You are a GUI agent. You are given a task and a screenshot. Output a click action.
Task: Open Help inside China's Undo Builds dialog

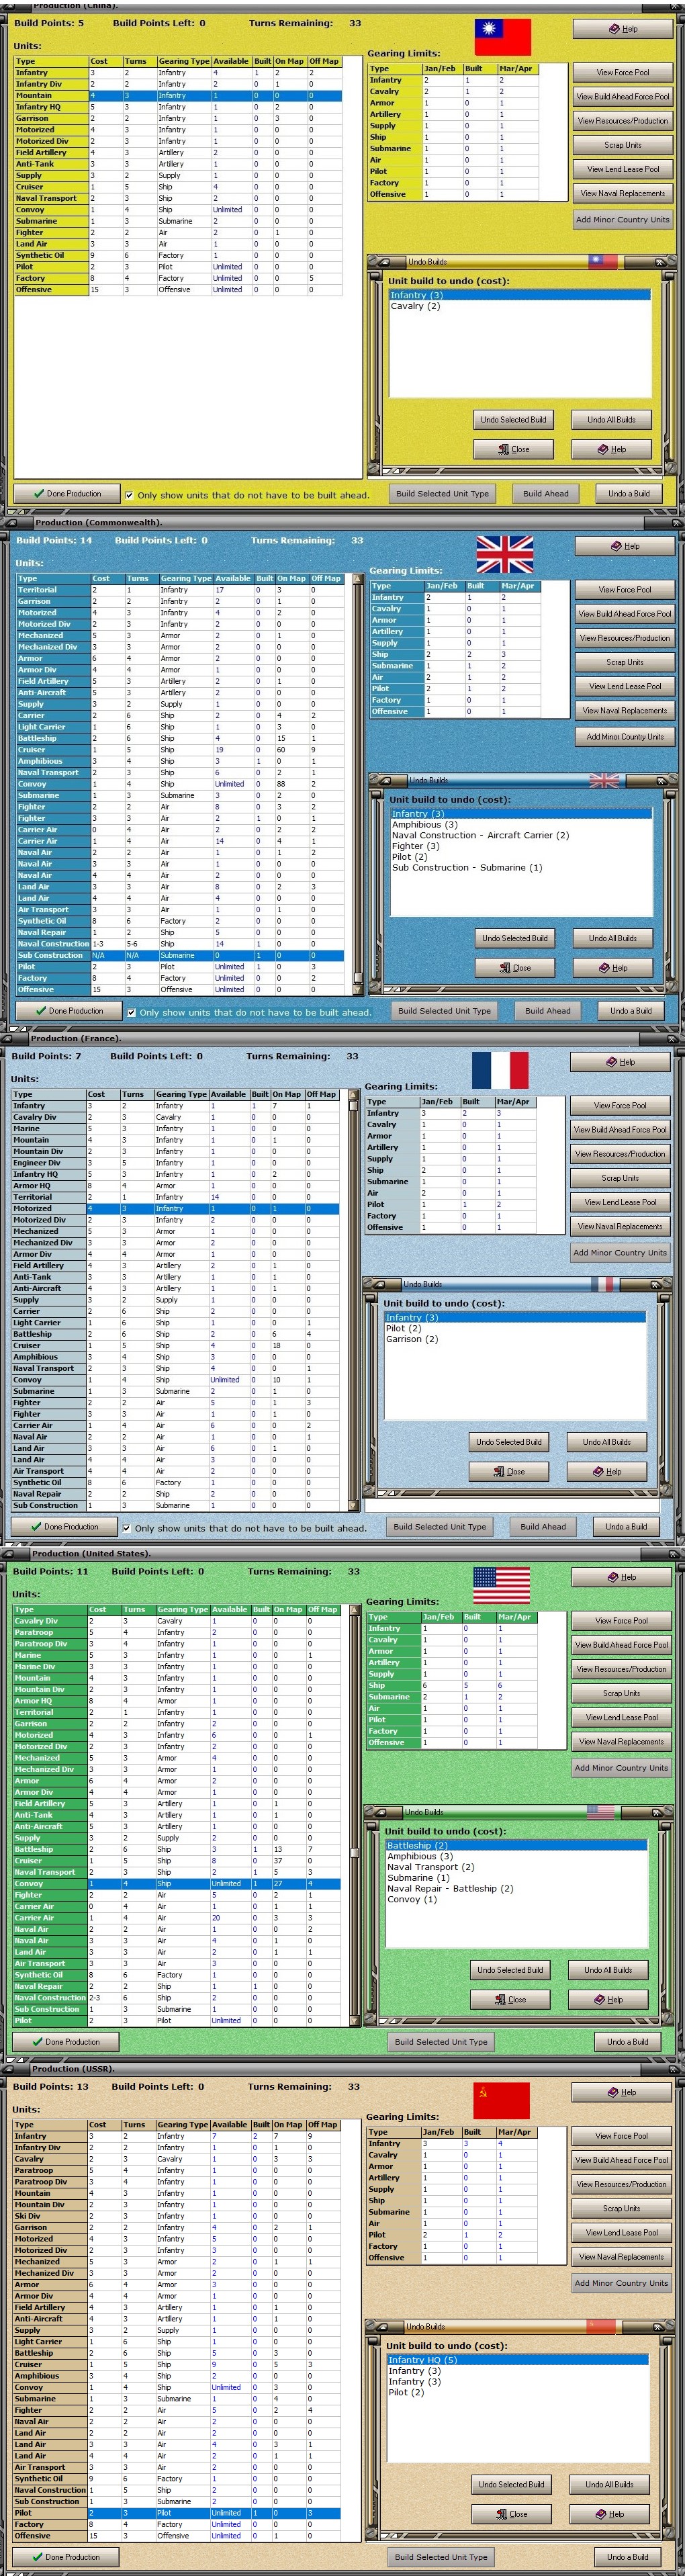(x=611, y=449)
